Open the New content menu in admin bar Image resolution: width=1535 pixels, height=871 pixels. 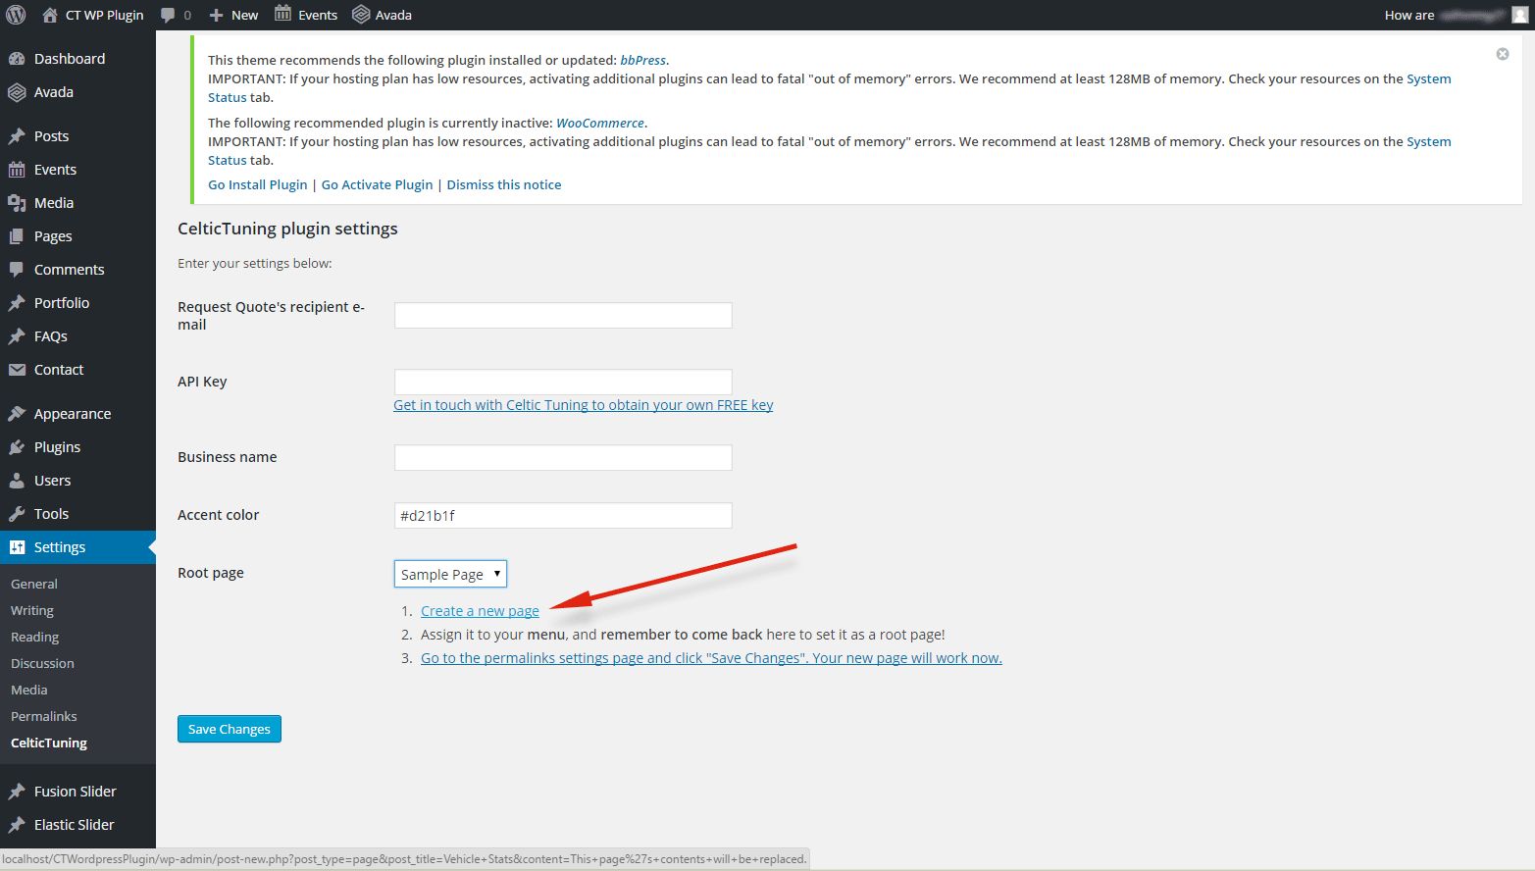click(x=234, y=15)
